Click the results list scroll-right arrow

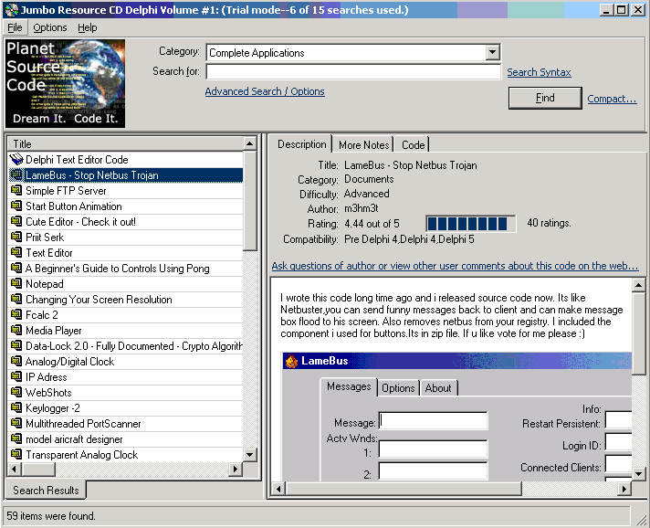click(x=236, y=470)
